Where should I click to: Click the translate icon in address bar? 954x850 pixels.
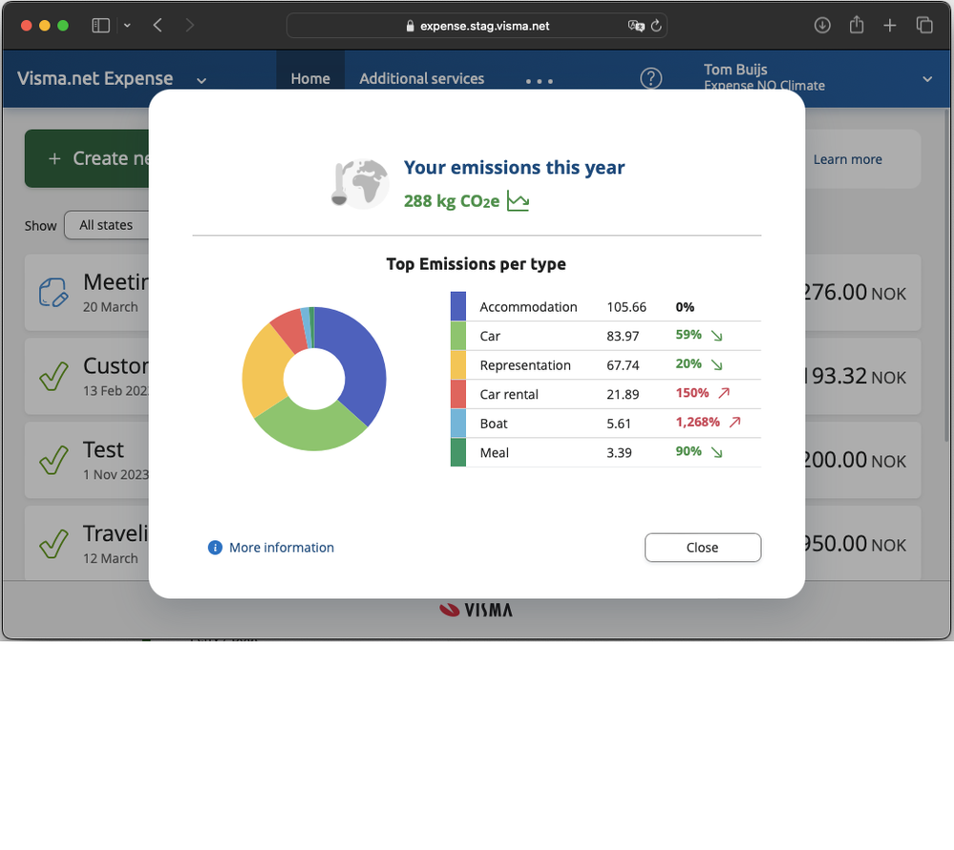(x=636, y=26)
